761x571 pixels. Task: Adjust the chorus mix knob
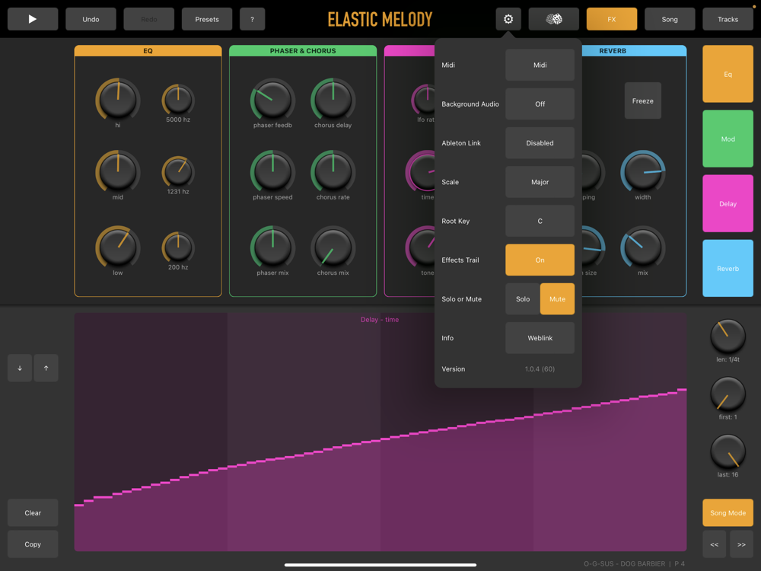click(333, 247)
